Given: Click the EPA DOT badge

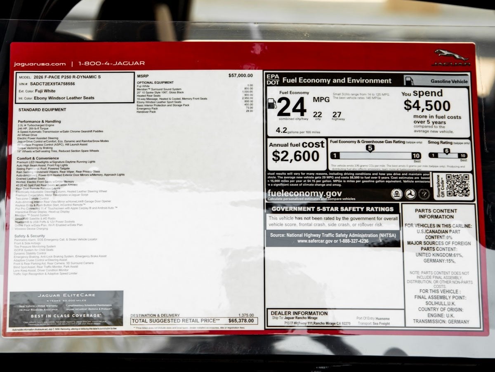Looking at the screenshot, I should (273, 79).
